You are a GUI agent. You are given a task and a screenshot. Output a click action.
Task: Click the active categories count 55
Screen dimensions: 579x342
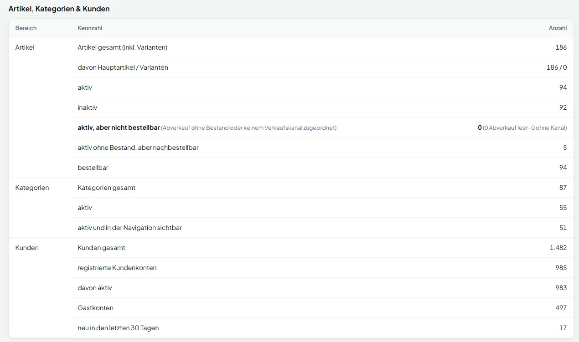tap(563, 208)
